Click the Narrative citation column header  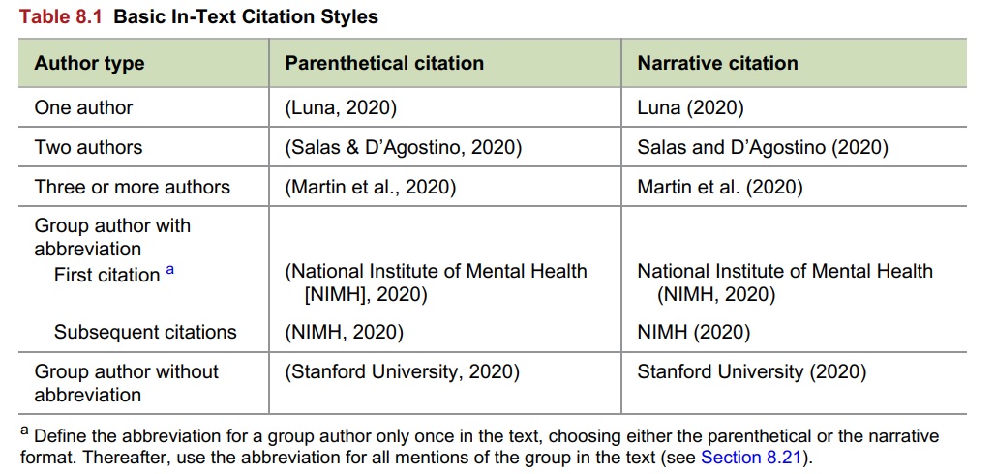(717, 63)
